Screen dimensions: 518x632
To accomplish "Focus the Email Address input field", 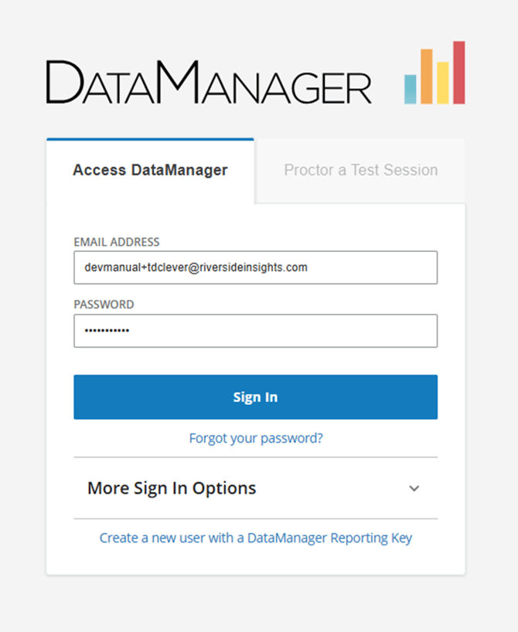I will 255,267.
